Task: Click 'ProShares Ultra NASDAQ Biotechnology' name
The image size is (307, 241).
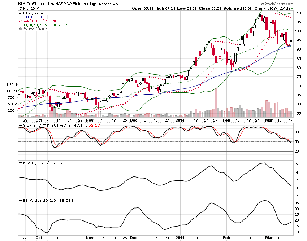Action: pos(62,4)
